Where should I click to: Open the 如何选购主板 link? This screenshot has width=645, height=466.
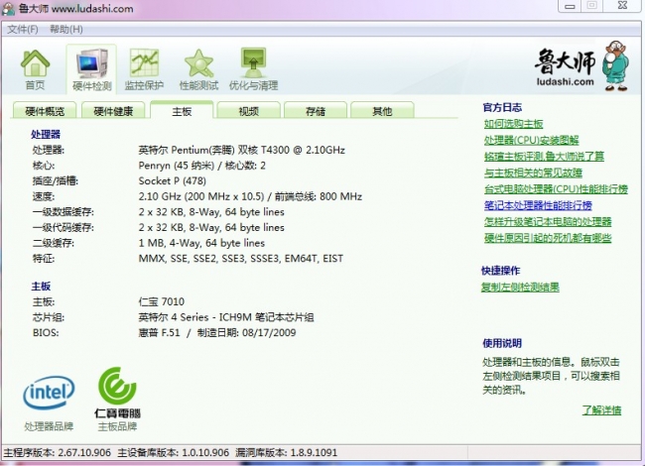[513, 124]
